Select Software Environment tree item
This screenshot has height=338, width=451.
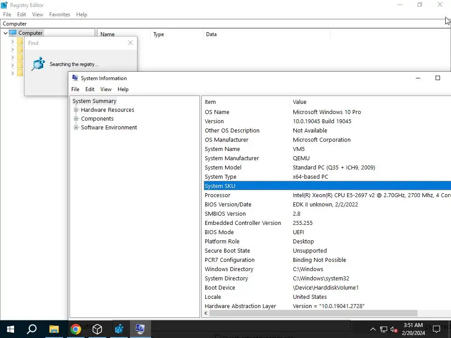(x=109, y=127)
